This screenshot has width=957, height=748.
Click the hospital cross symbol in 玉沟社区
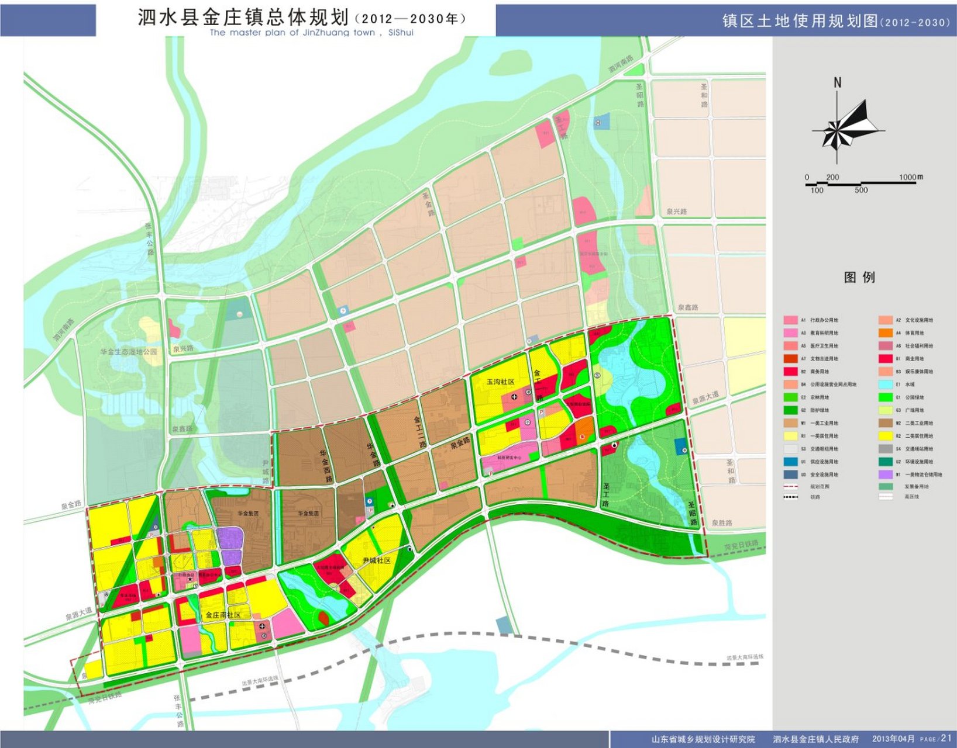click(x=514, y=397)
